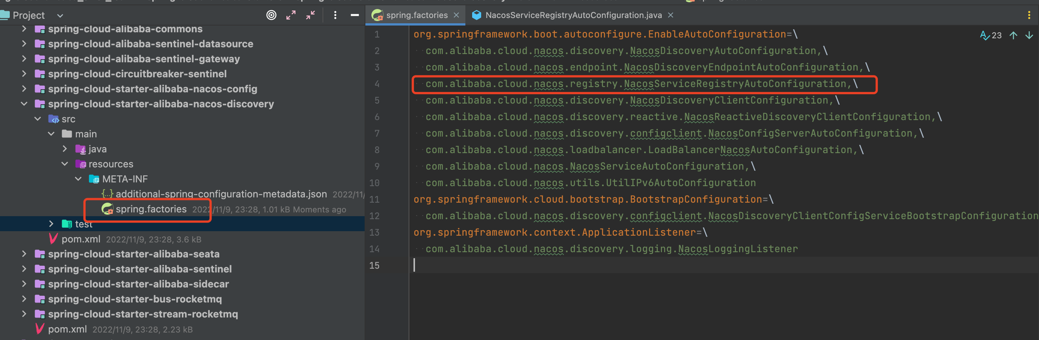1039x340 pixels.
Task: Click NacosConfigServerAutoConfiguration on line 7
Action: click(810, 133)
